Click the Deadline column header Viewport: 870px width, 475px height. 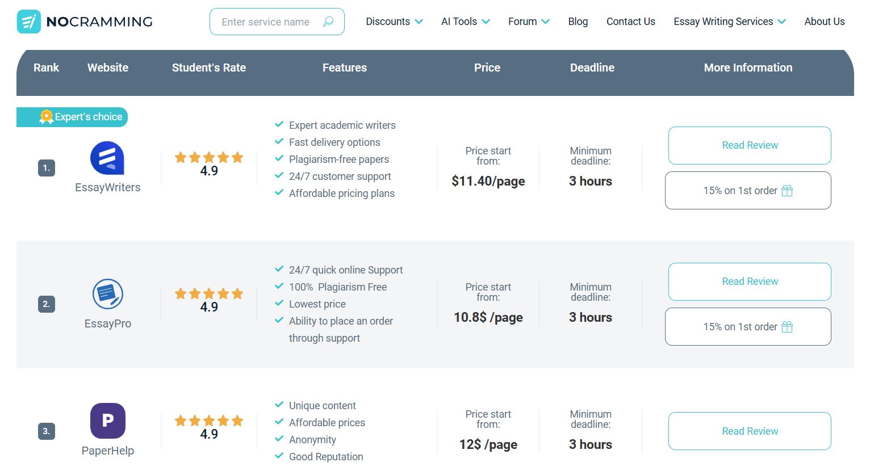coord(592,68)
